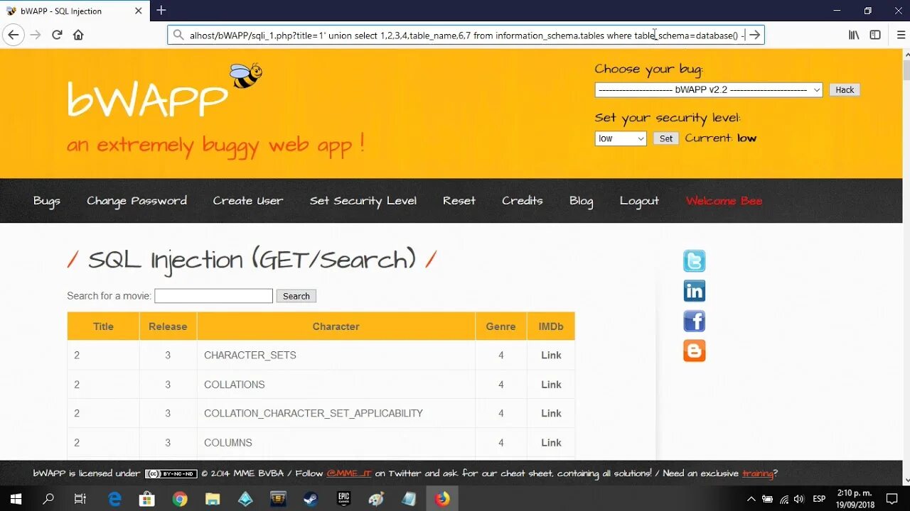The height and width of the screenshot is (511, 910).
Task: Open Windows search from the taskbar
Action: [x=48, y=499]
